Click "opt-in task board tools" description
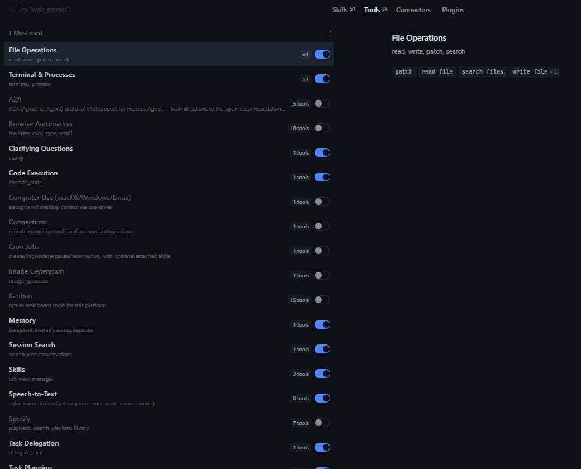The image size is (581, 469). 58,305
